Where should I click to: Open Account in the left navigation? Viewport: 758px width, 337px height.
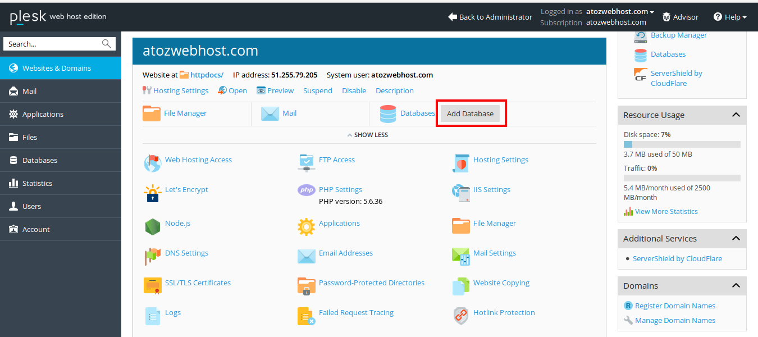(x=61, y=229)
